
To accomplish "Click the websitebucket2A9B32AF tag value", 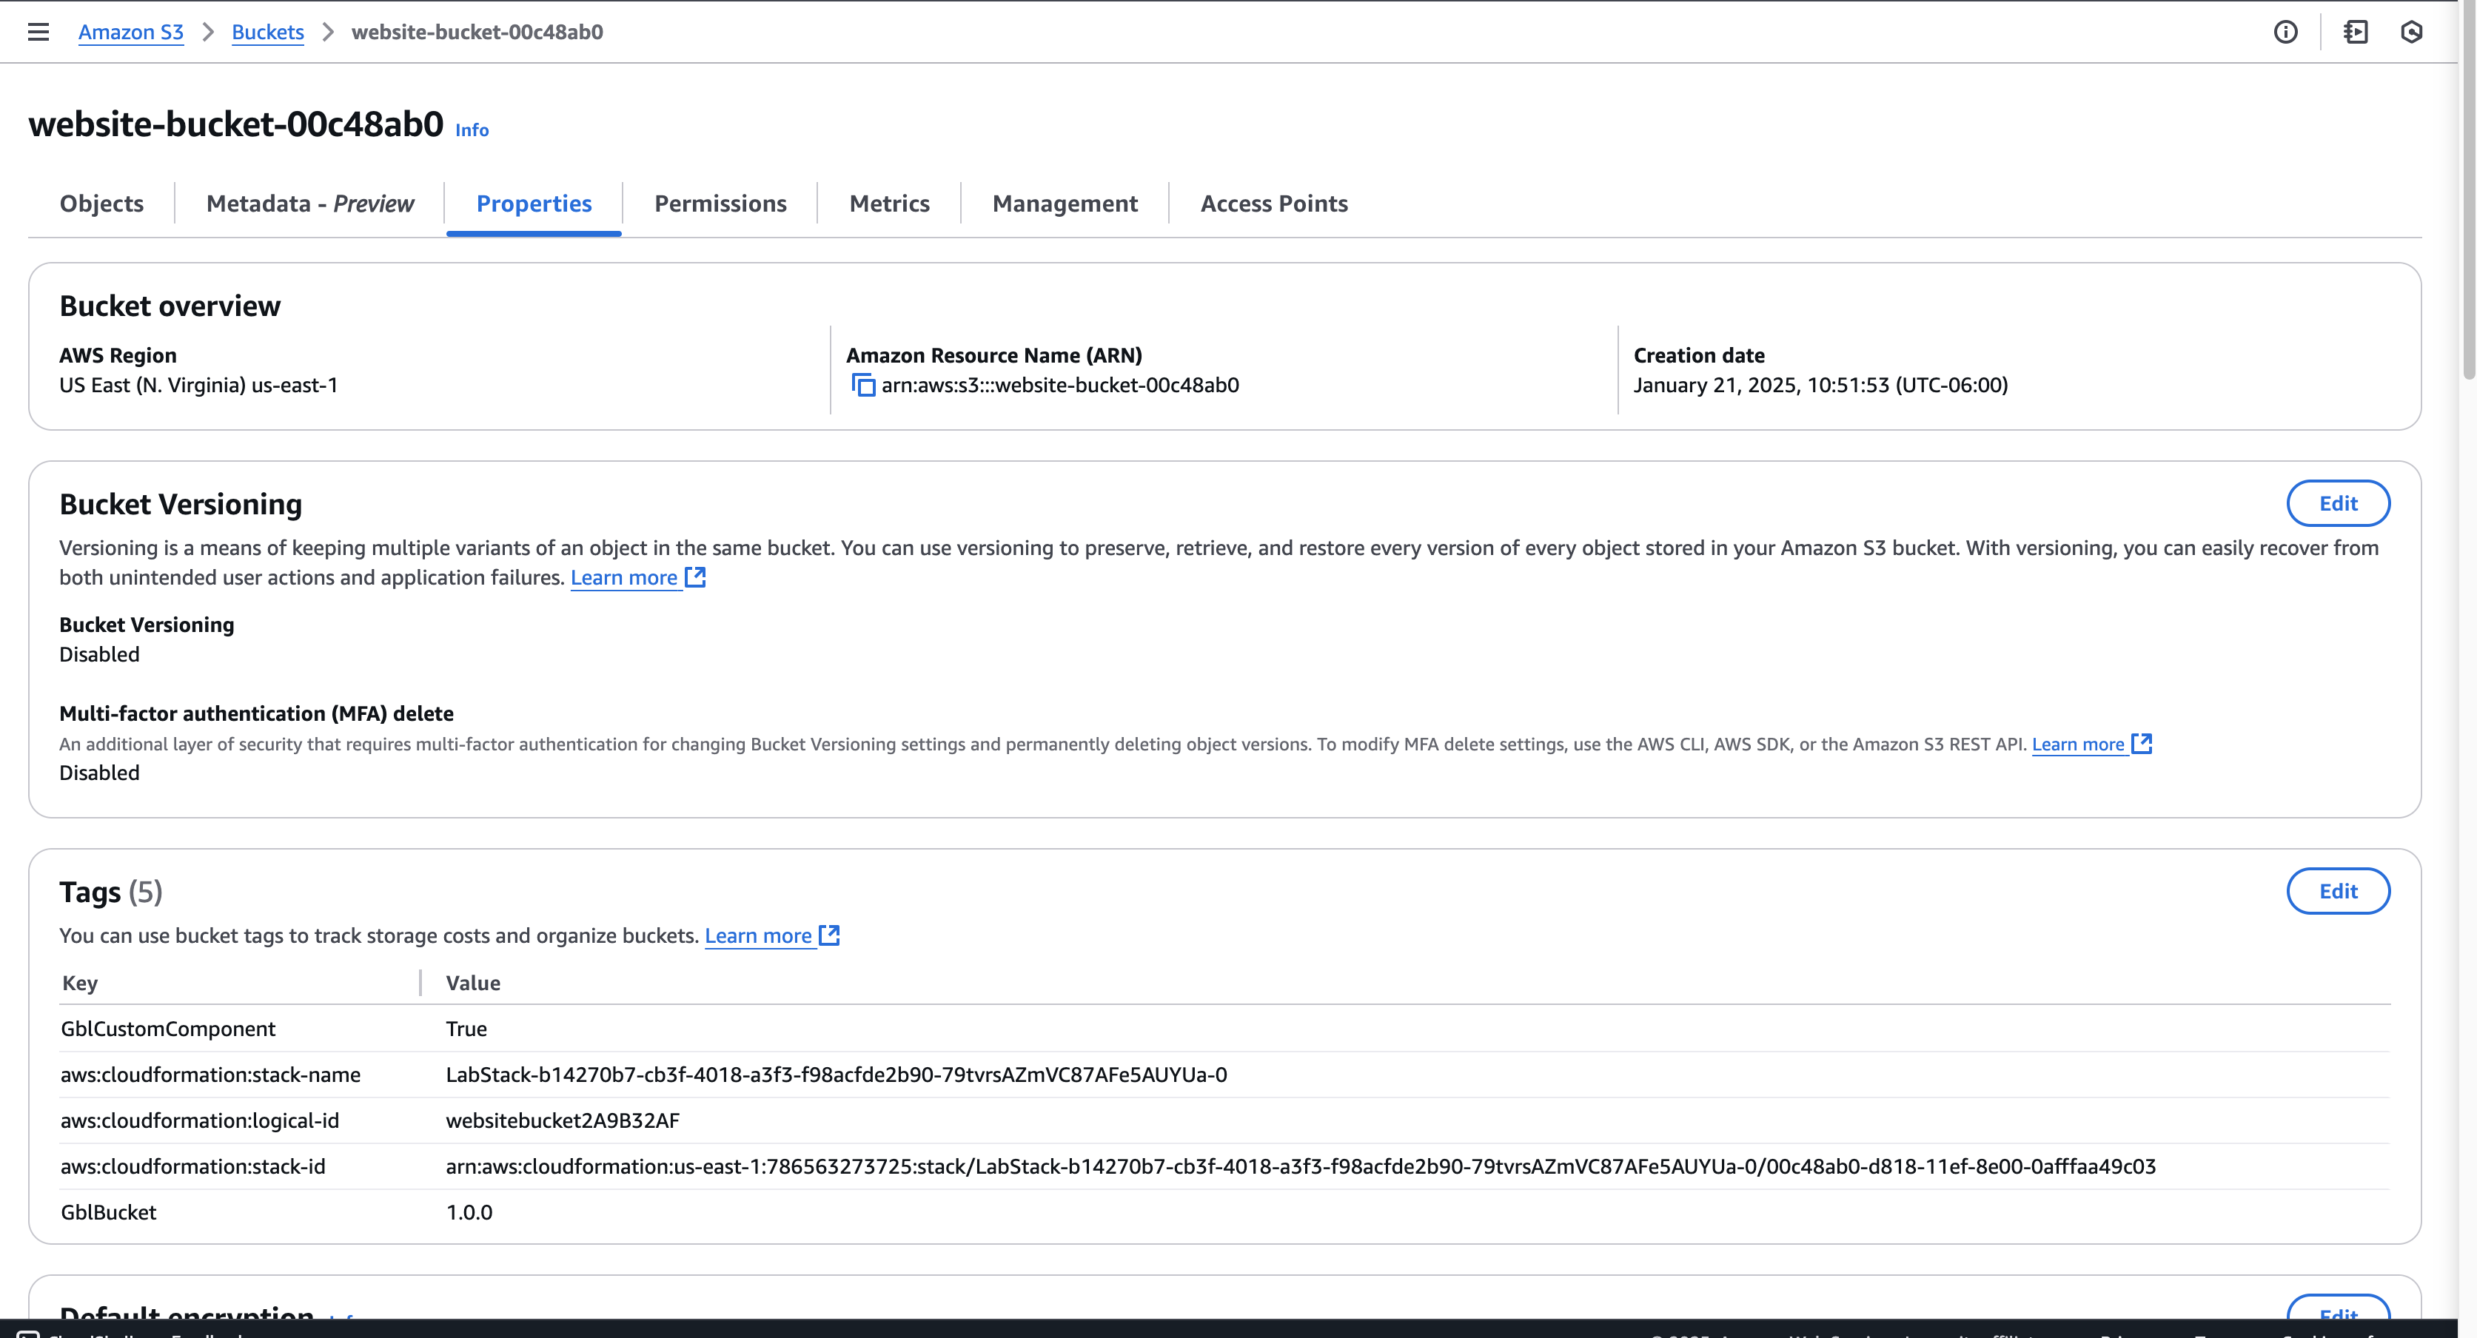I will (563, 1120).
